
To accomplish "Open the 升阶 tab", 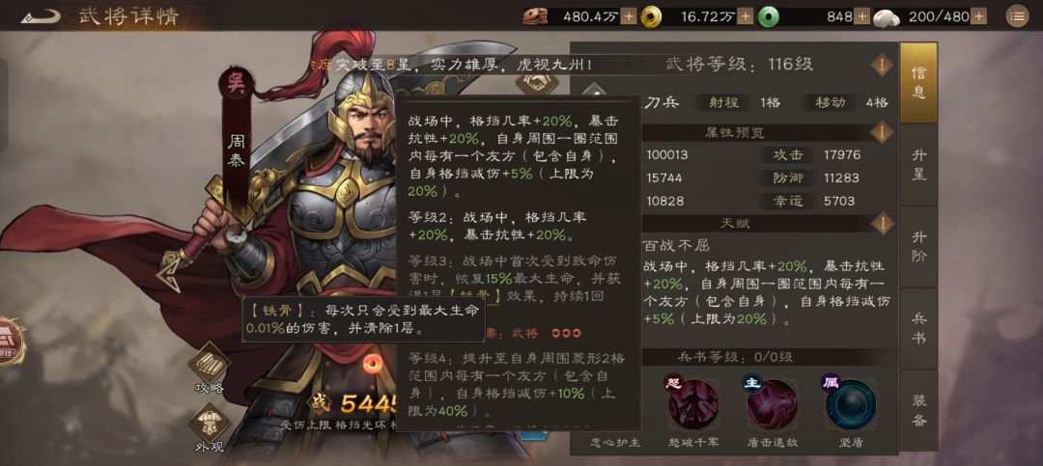I will [x=918, y=247].
